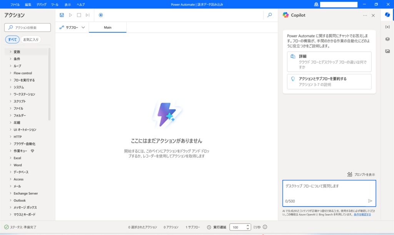This screenshot has width=394, height=235.
Task: Send the Copilot message arrow icon
Action: tap(370, 201)
